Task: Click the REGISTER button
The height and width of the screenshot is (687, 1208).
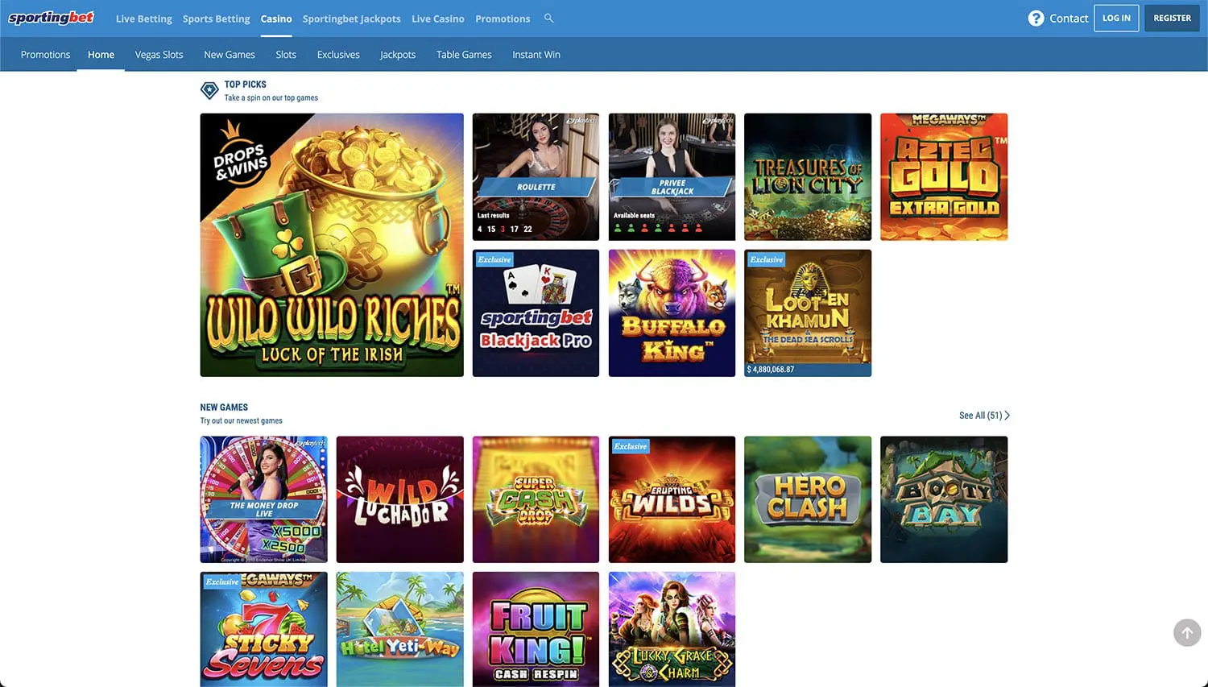Action: (x=1172, y=18)
